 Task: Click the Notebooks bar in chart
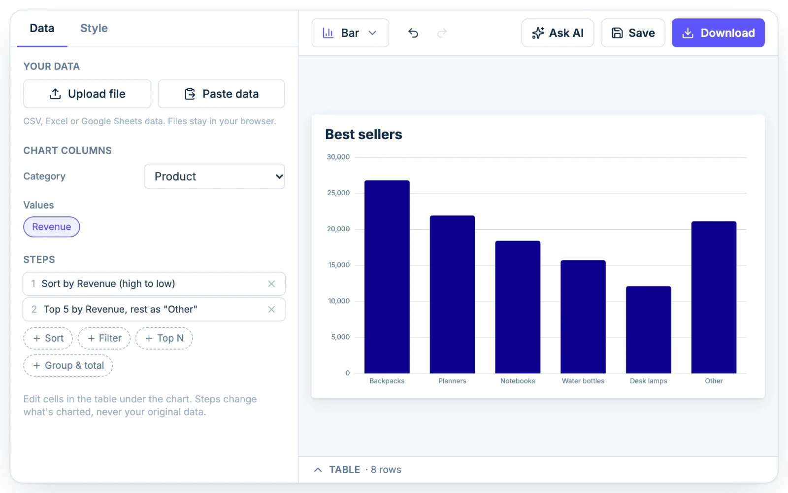point(518,307)
